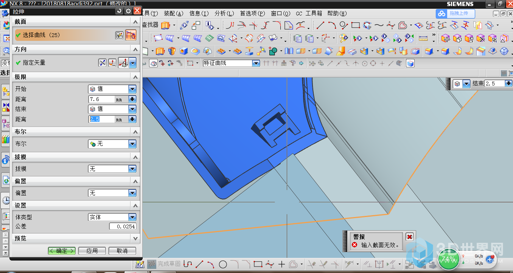
Task: Collapse the 偏置 section
Action: (x=135, y=181)
